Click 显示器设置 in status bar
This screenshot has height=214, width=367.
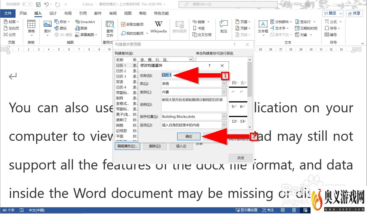coord(247,210)
